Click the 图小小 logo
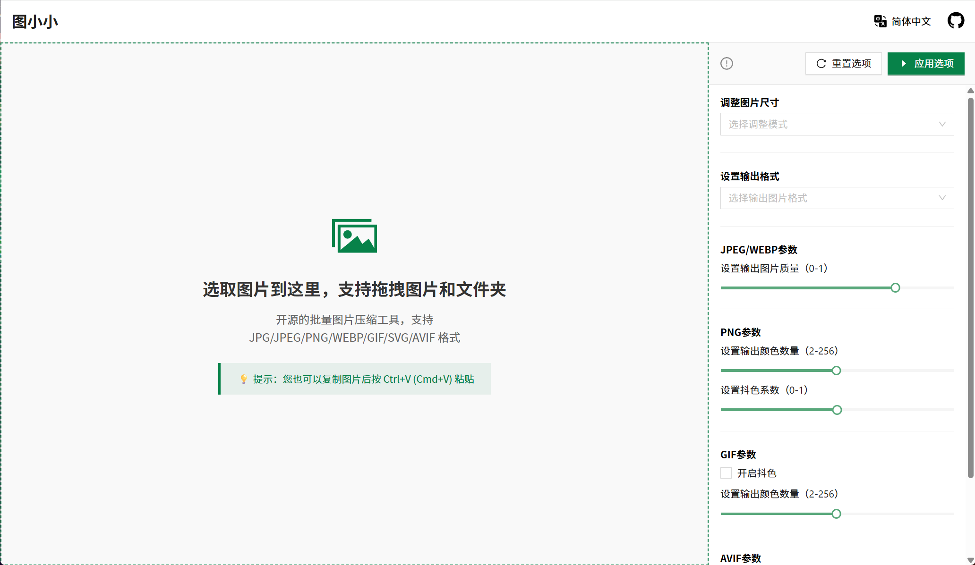Screen dimensions: 975x565 [x=35, y=21]
